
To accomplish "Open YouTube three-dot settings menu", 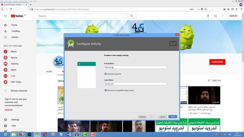I will click(223, 16).
